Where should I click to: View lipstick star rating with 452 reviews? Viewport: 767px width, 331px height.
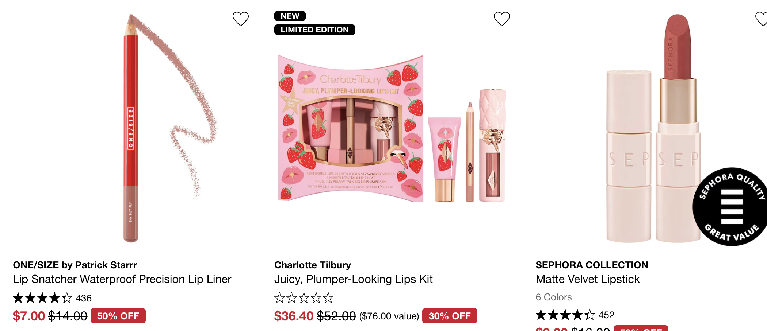575,315
